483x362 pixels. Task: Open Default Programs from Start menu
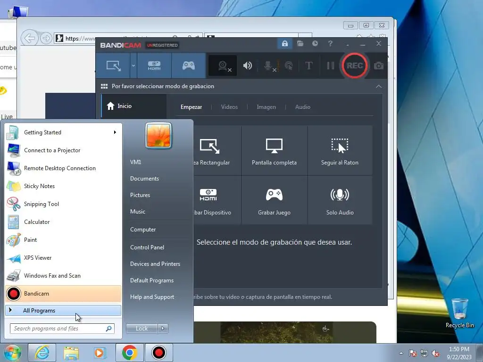point(152,280)
